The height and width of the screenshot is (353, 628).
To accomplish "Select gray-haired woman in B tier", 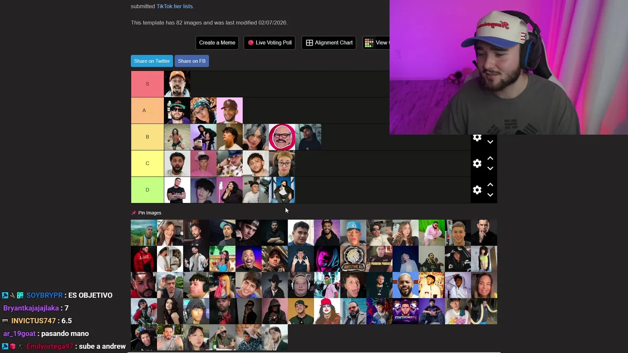I will tap(256, 137).
